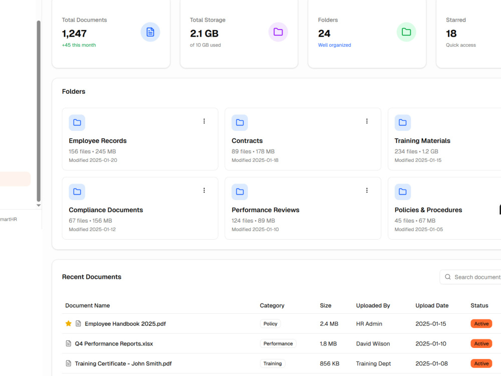The width and height of the screenshot is (501, 376).
Task: Click the green Folders count icon
Action: 406,32
